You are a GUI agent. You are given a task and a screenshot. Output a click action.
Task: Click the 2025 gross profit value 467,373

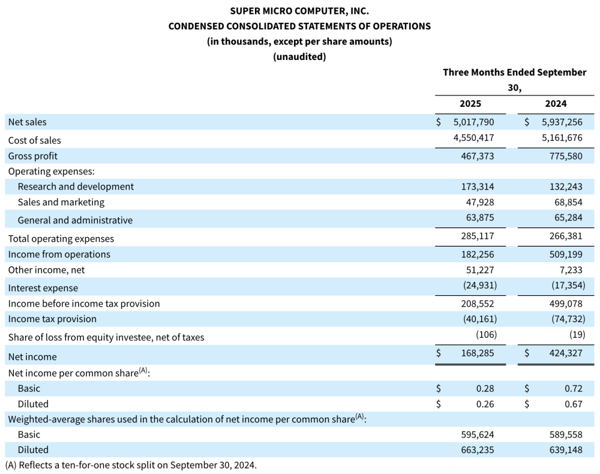(x=478, y=156)
